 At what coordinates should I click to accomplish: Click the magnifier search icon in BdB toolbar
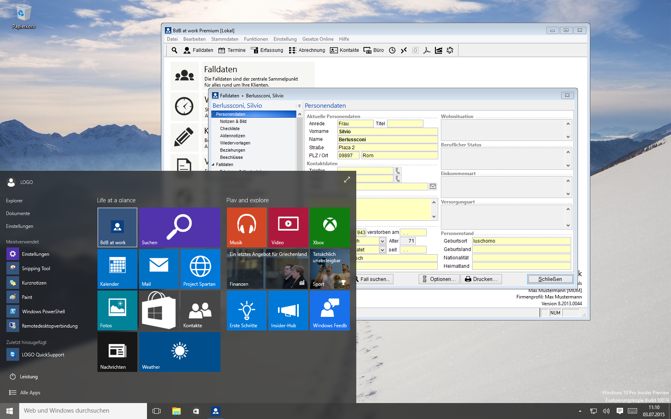point(175,50)
